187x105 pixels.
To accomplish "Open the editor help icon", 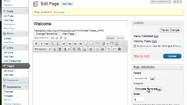I will 120,49.
